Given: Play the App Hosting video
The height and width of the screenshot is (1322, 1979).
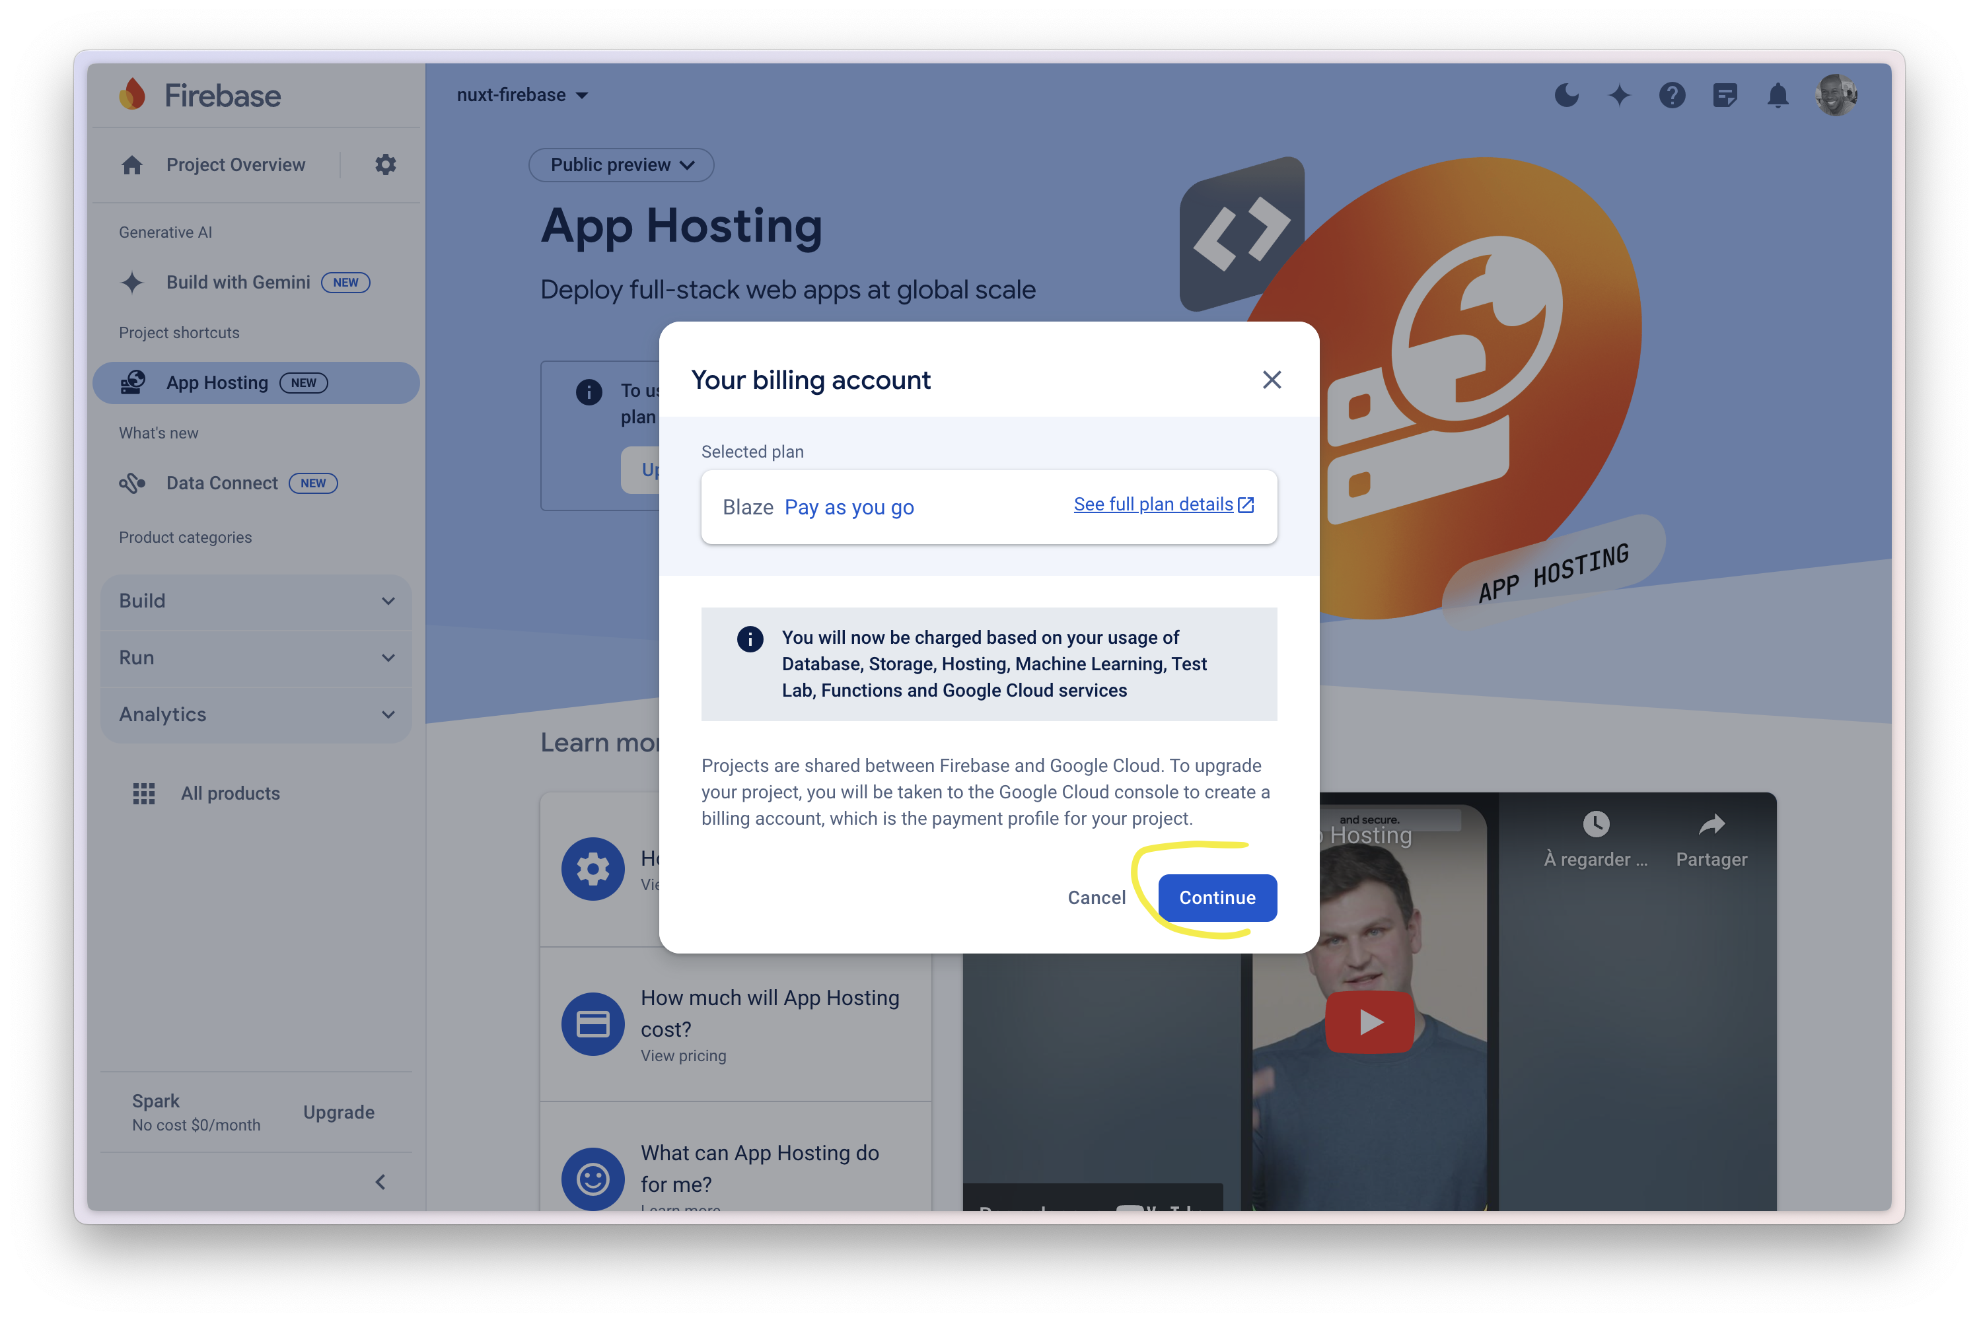Looking at the screenshot, I should (1370, 1022).
